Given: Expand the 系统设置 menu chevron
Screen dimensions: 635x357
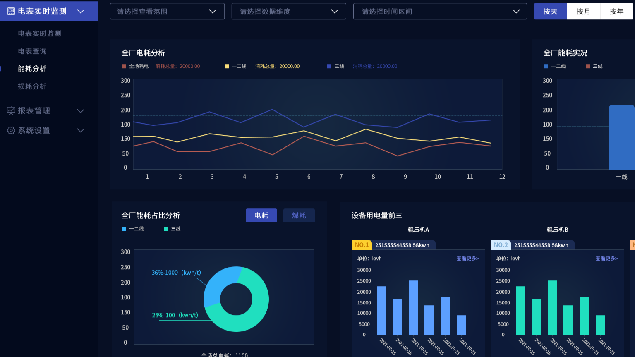Looking at the screenshot, I should tap(81, 130).
